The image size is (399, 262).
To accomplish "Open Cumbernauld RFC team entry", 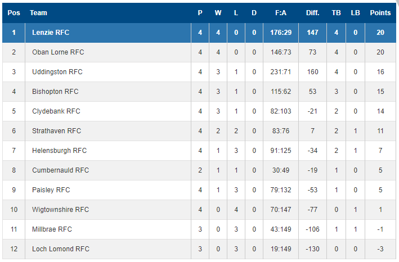I will 61,170.
